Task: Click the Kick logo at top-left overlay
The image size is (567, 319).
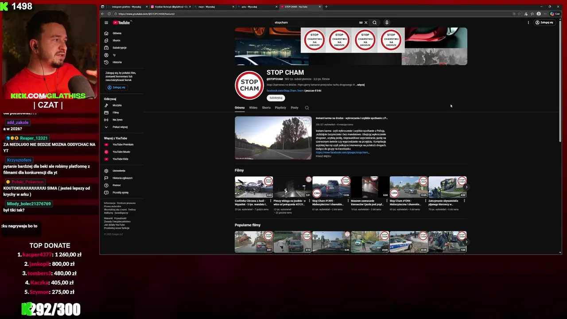Action: coord(5,6)
